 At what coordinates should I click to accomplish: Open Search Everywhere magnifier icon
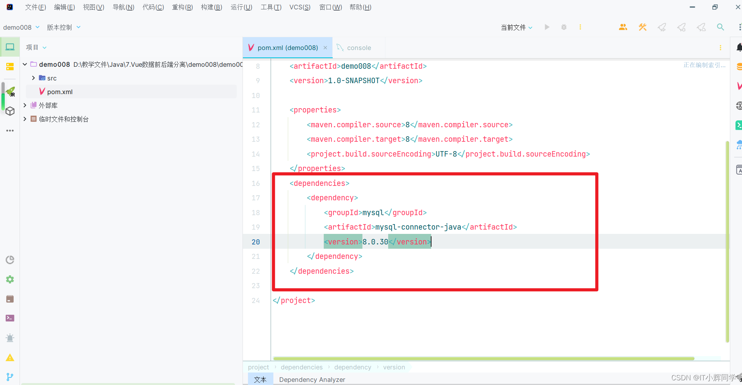pyautogui.click(x=721, y=27)
